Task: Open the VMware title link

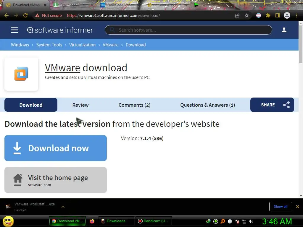Action: click(62, 68)
